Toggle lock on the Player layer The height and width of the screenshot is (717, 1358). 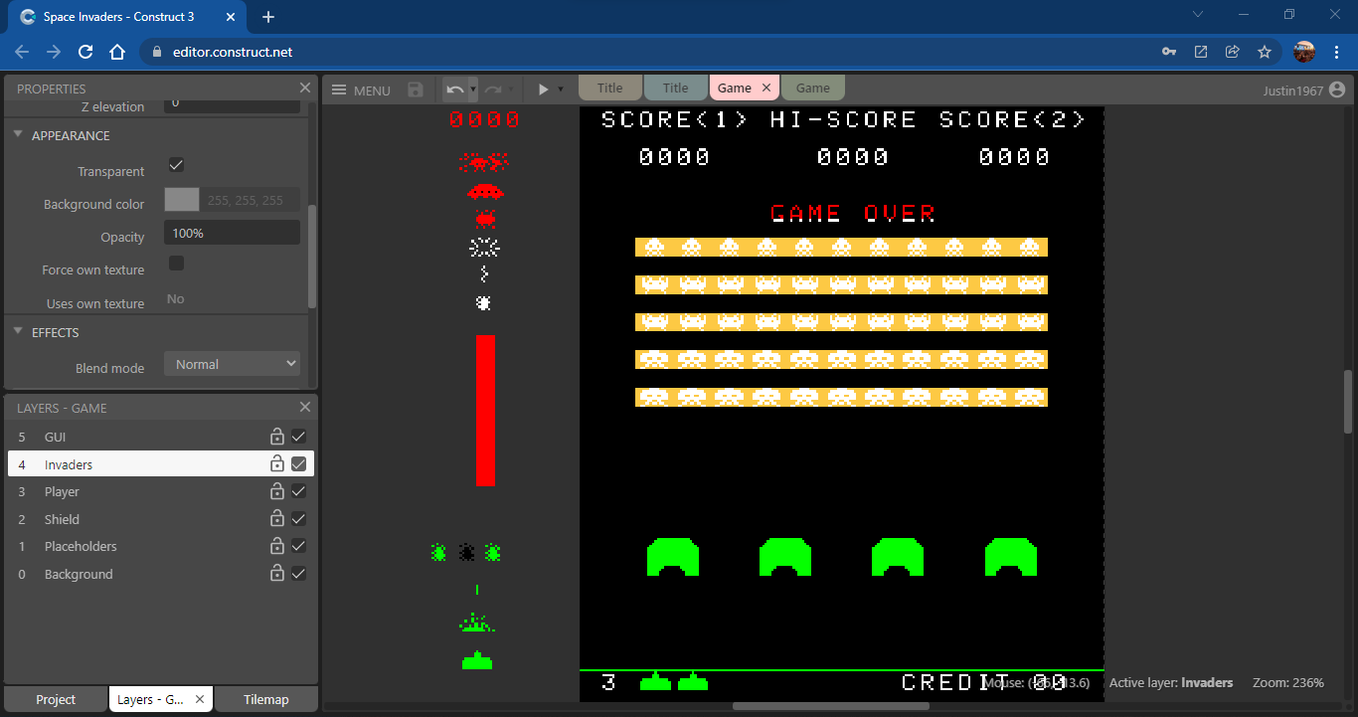point(277,491)
